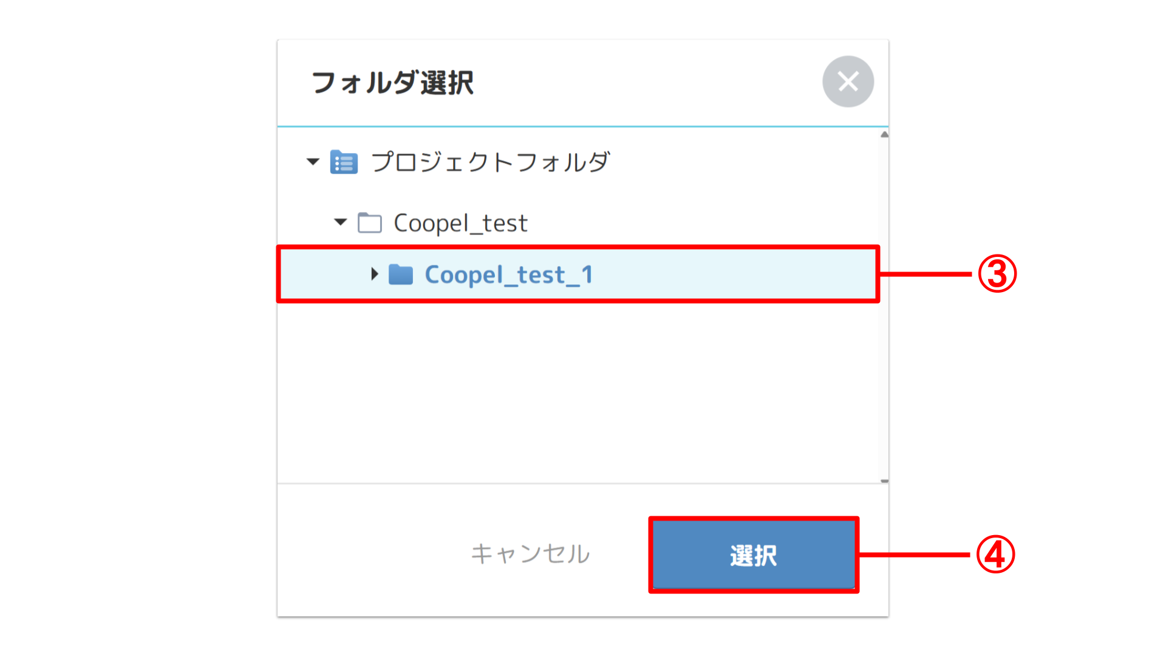Select the プロジェクトフォルダ root label
Viewport: 1166px width, 656px height.
click(x=489, y=162)
